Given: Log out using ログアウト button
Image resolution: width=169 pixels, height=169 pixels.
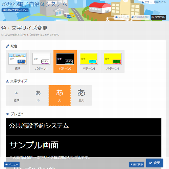Looking at the screenshot, I should coord(158,17).
